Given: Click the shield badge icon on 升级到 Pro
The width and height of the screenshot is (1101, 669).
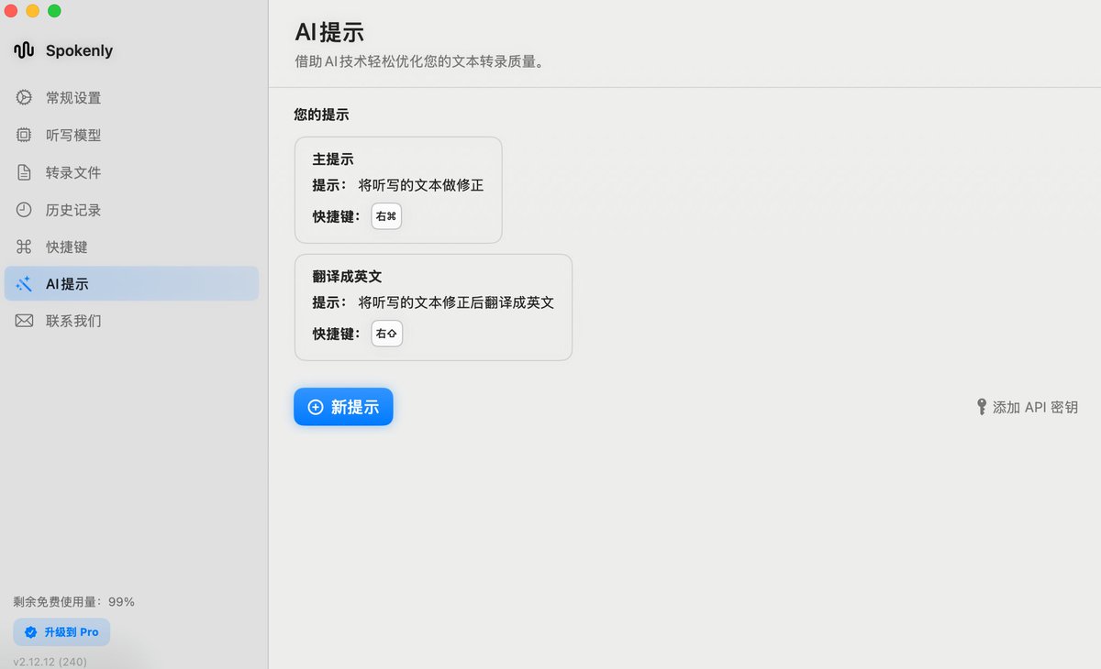Looking at the screenshot, I should pyautogui.click(x=31, y=632).
